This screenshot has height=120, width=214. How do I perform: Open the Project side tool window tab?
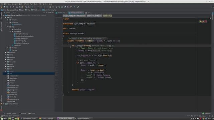tap(1, 16)
